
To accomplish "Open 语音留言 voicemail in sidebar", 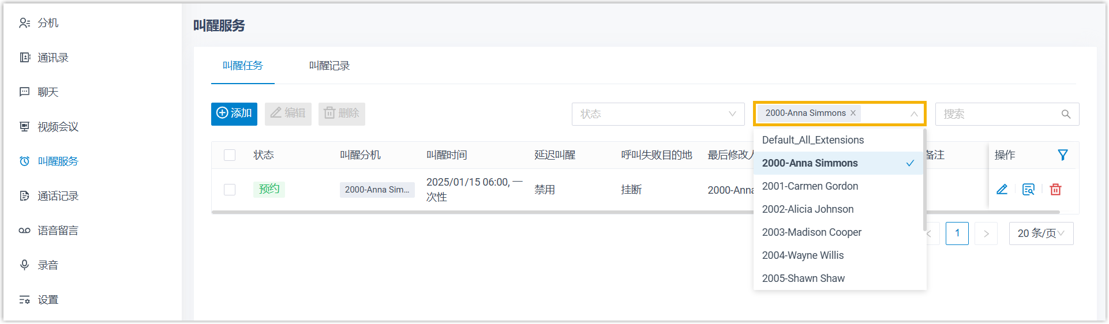I will pos(58,231).
